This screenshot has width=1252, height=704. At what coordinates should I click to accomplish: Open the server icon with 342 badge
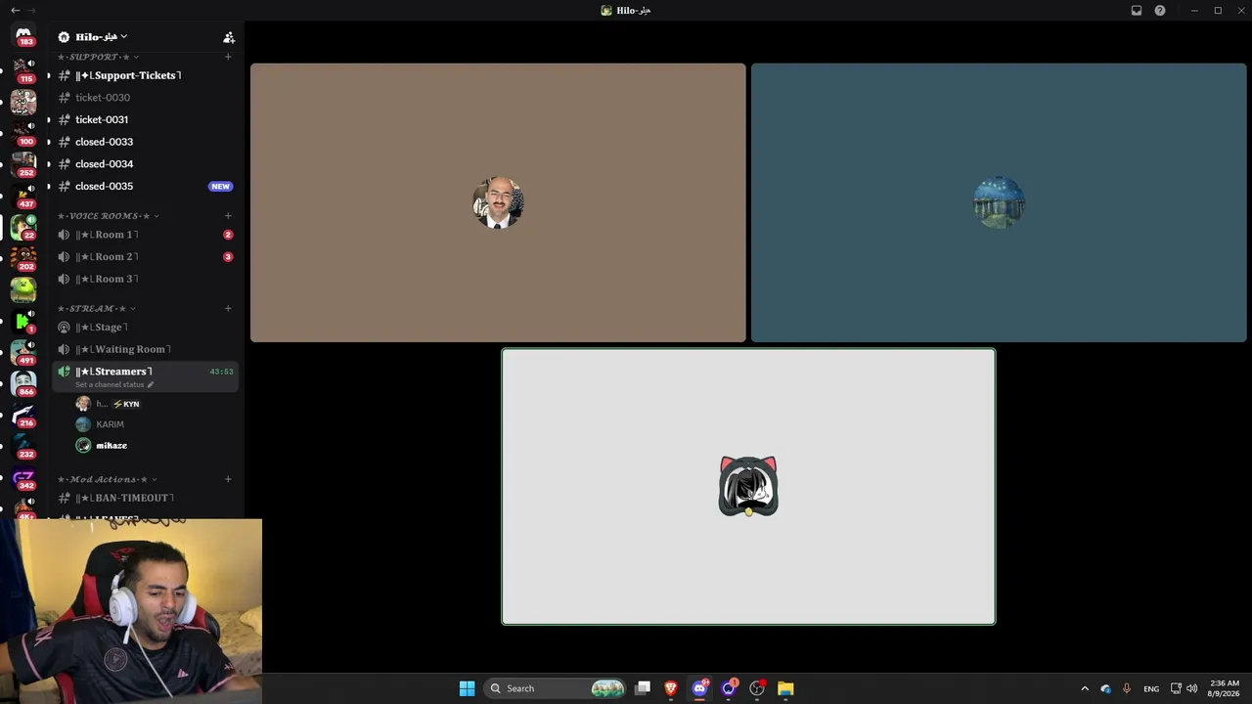click(x=23, y=477)
